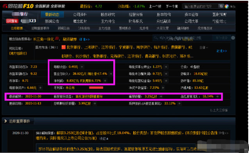
Task: Click the 更新日期 value 2020-11-13
Action: [x=33, y=103]
